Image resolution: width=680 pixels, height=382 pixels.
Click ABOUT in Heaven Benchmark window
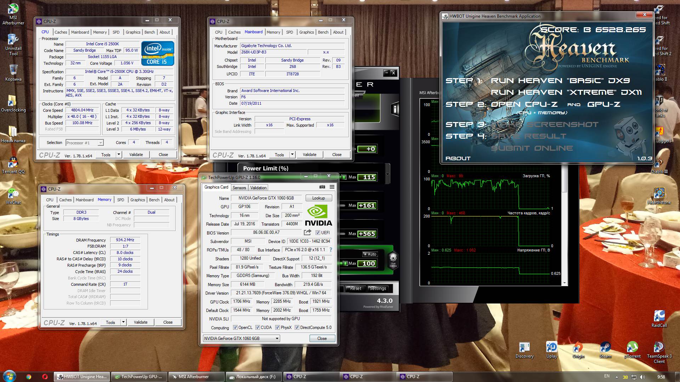pyautogui.click(x=458, y=158)
